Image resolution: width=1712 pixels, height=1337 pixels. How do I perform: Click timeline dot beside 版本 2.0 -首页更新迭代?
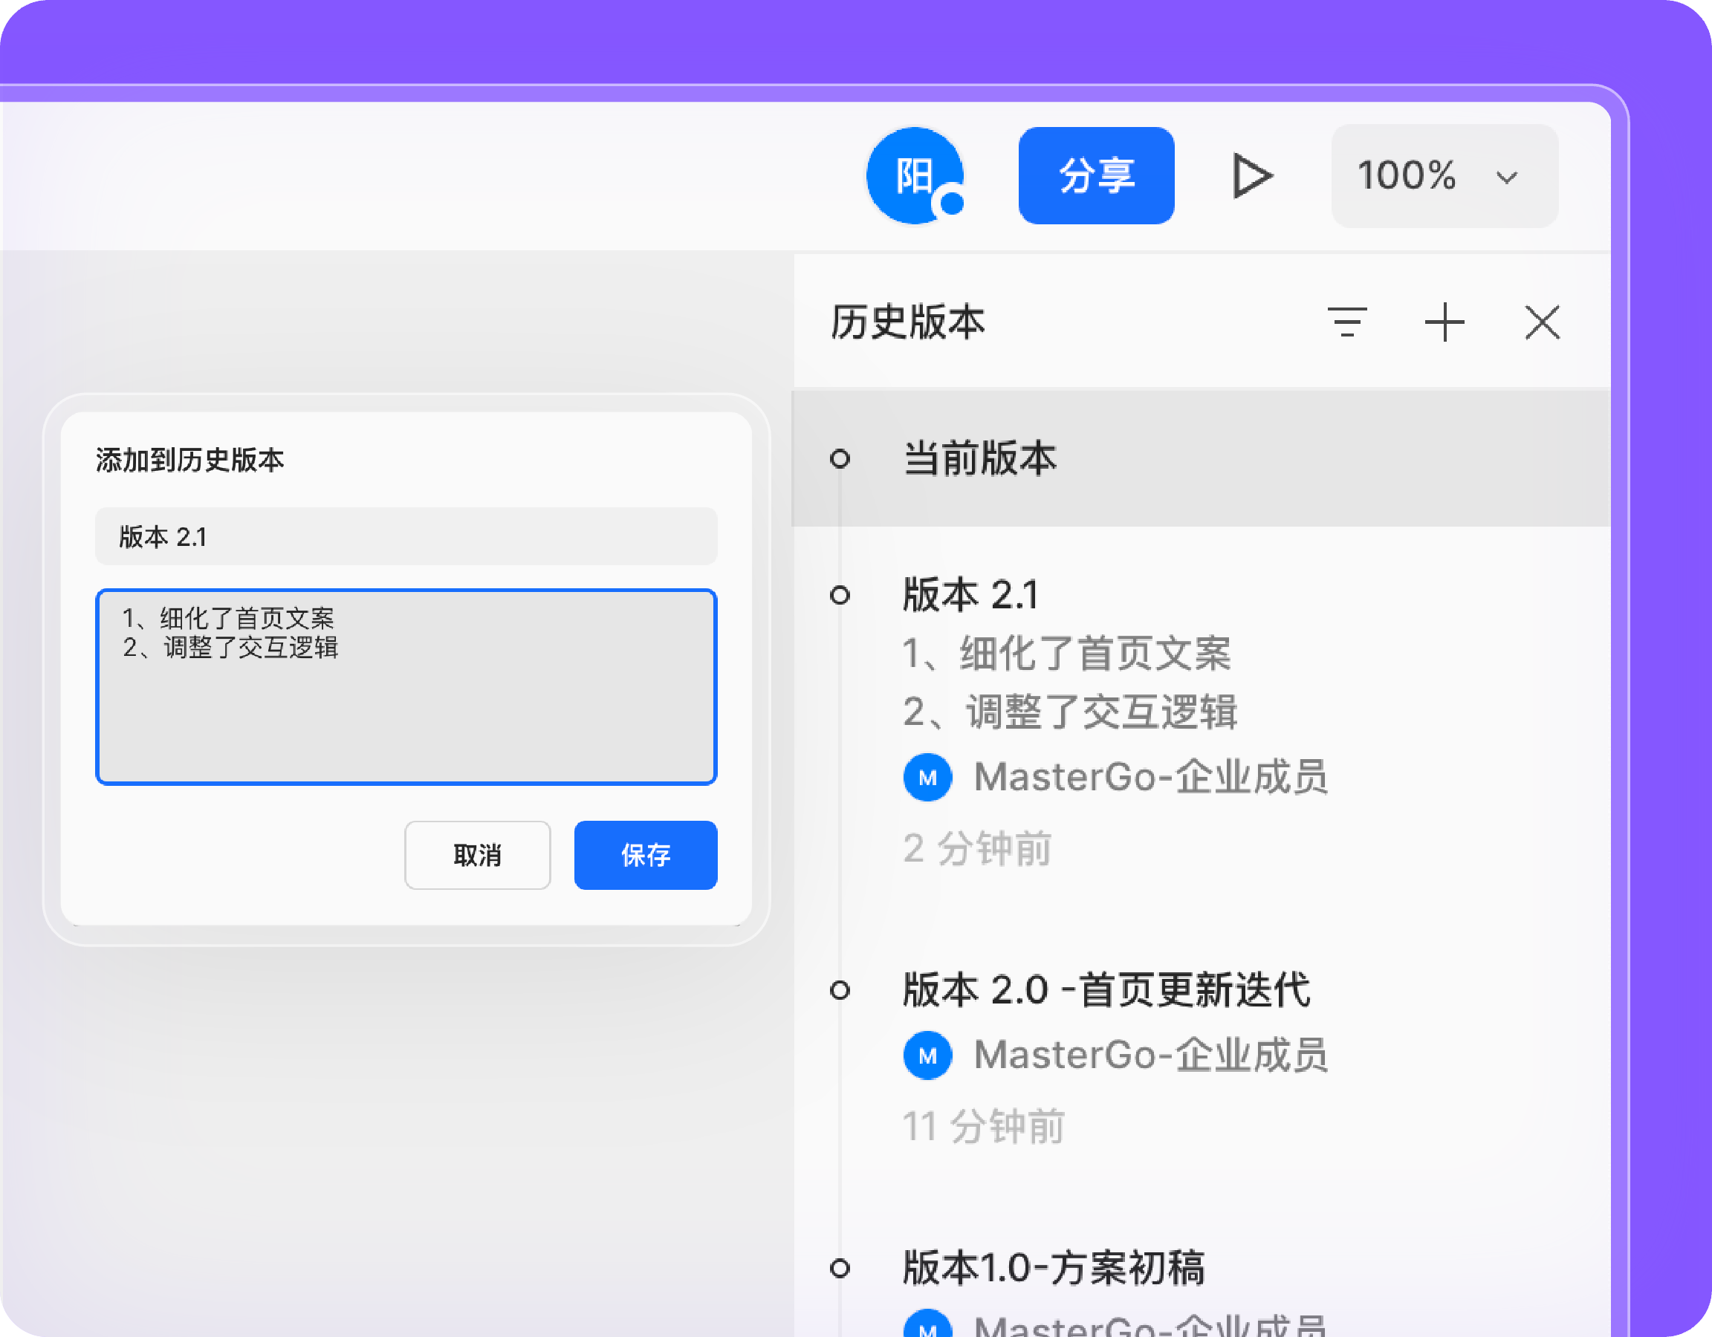[840, 990]
